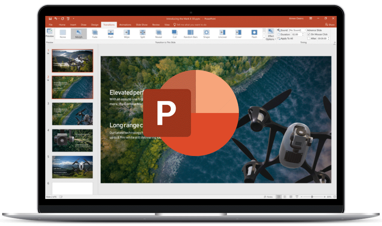Select the Cover transition

[x=238, y=34]
